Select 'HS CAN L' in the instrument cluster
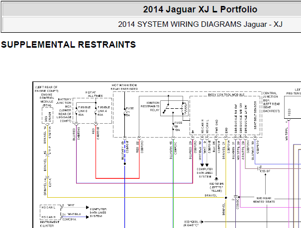 tap(48, 208)
